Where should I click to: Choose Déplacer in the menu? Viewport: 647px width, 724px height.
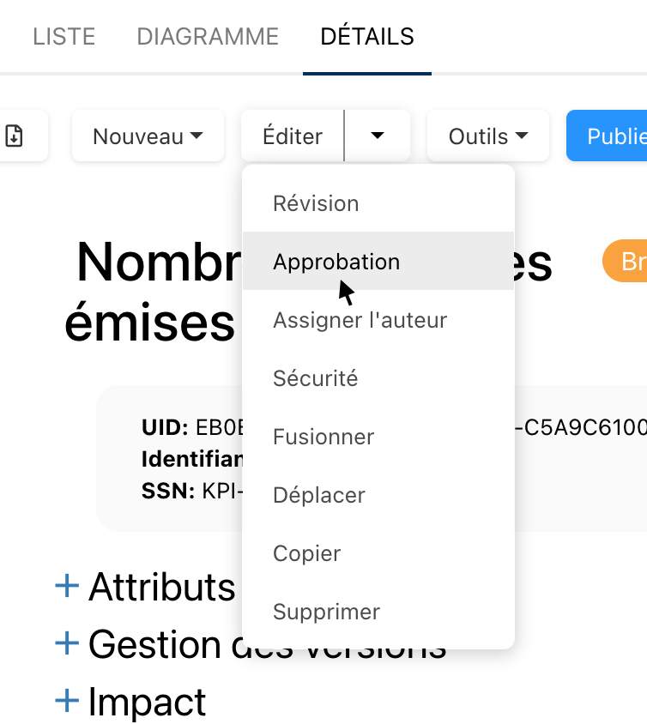click(x=319, y=495)
